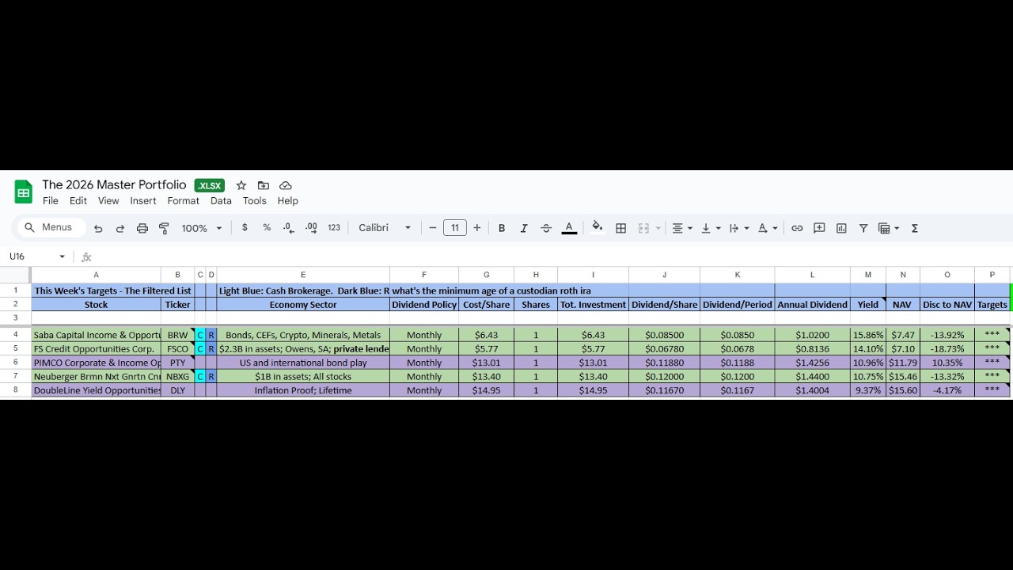Open the View menu
1013x570 pixels.
[108, 201]
